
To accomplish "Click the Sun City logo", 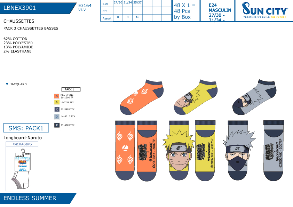I will click(264, 10).
